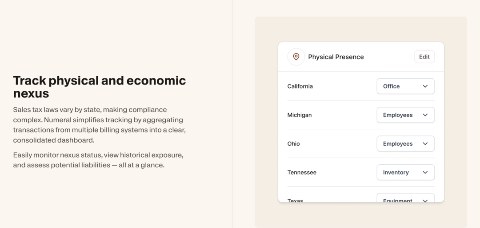
Task: Open the California presence type dropdown
Action: click(406, 86)
